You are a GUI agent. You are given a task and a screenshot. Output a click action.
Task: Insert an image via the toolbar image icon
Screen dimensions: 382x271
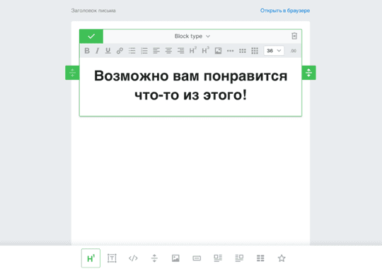tap(218, 51)
